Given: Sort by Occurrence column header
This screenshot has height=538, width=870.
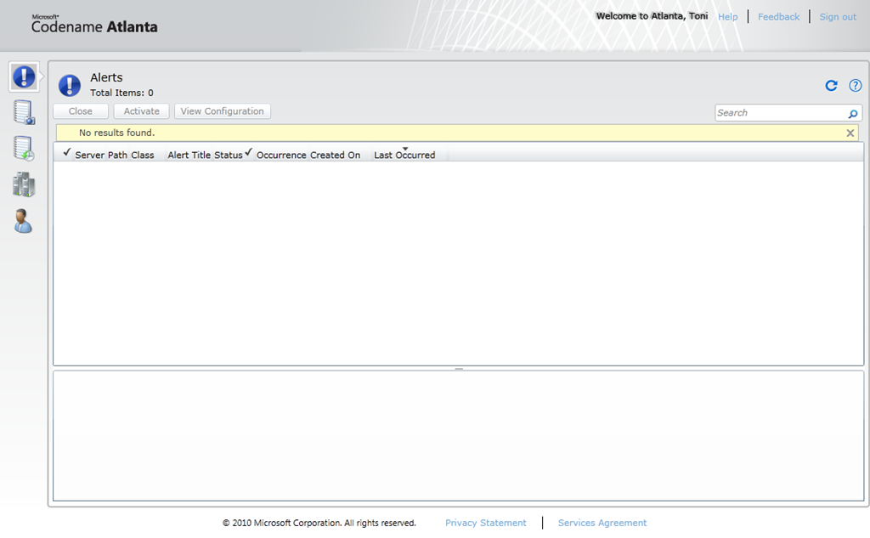Looking at the screenshot, I should 281,155.
